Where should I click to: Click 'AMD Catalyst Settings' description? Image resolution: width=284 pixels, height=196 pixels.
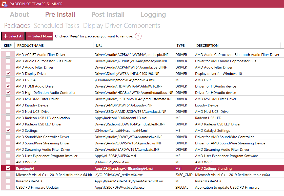click(x=212, y=130)
